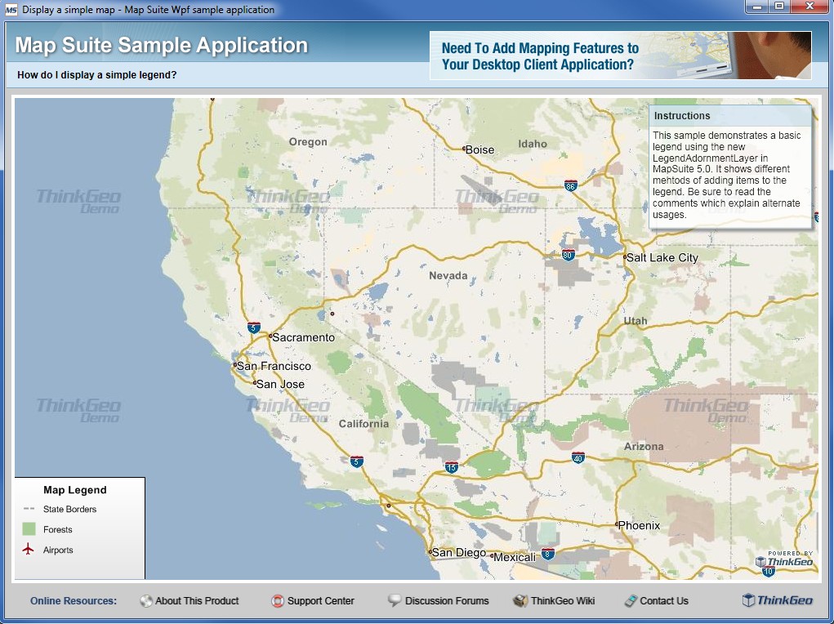Click the Powered by ThinkGeo map logo

pos(784,560)
